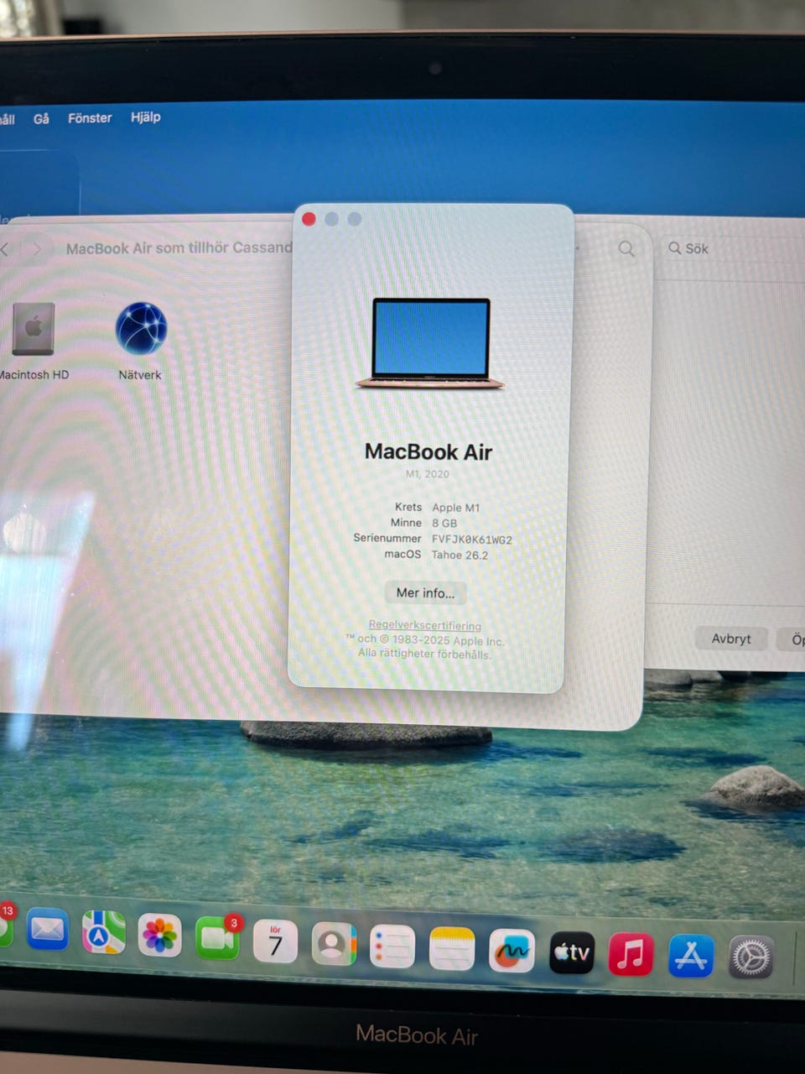Open the Photos app in the Dock
Viewport: 805px width, 1074px height.
pyautogui.click(x=159, y=936)
